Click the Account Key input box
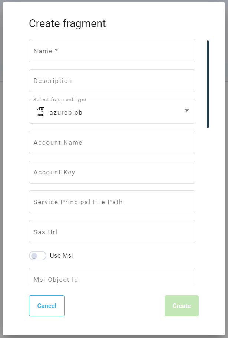Viewport: 228px width, 338px height. click(x=112, y=172)
